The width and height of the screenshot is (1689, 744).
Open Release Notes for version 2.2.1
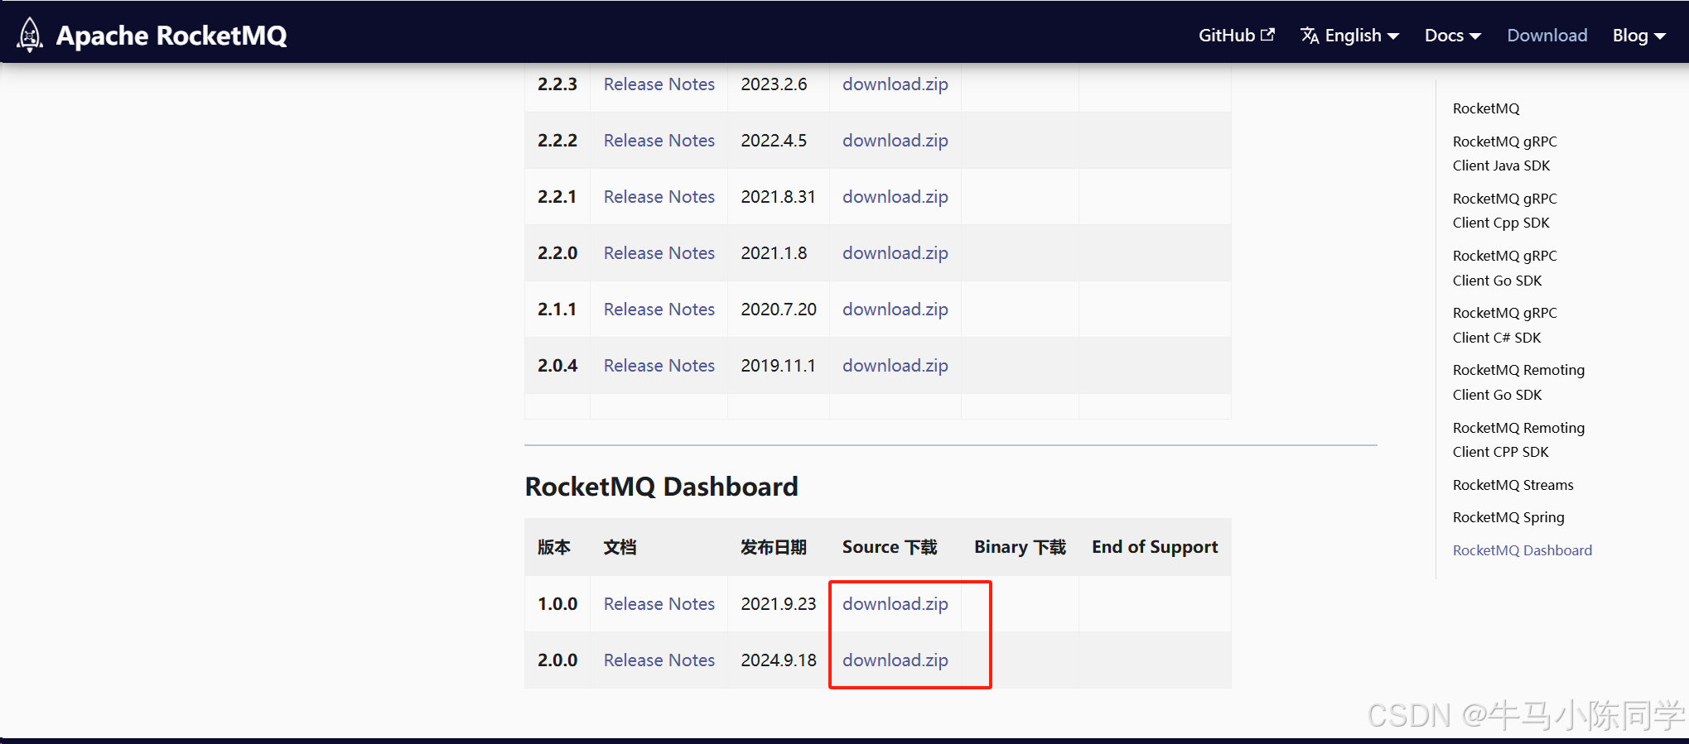click(659, 197)
